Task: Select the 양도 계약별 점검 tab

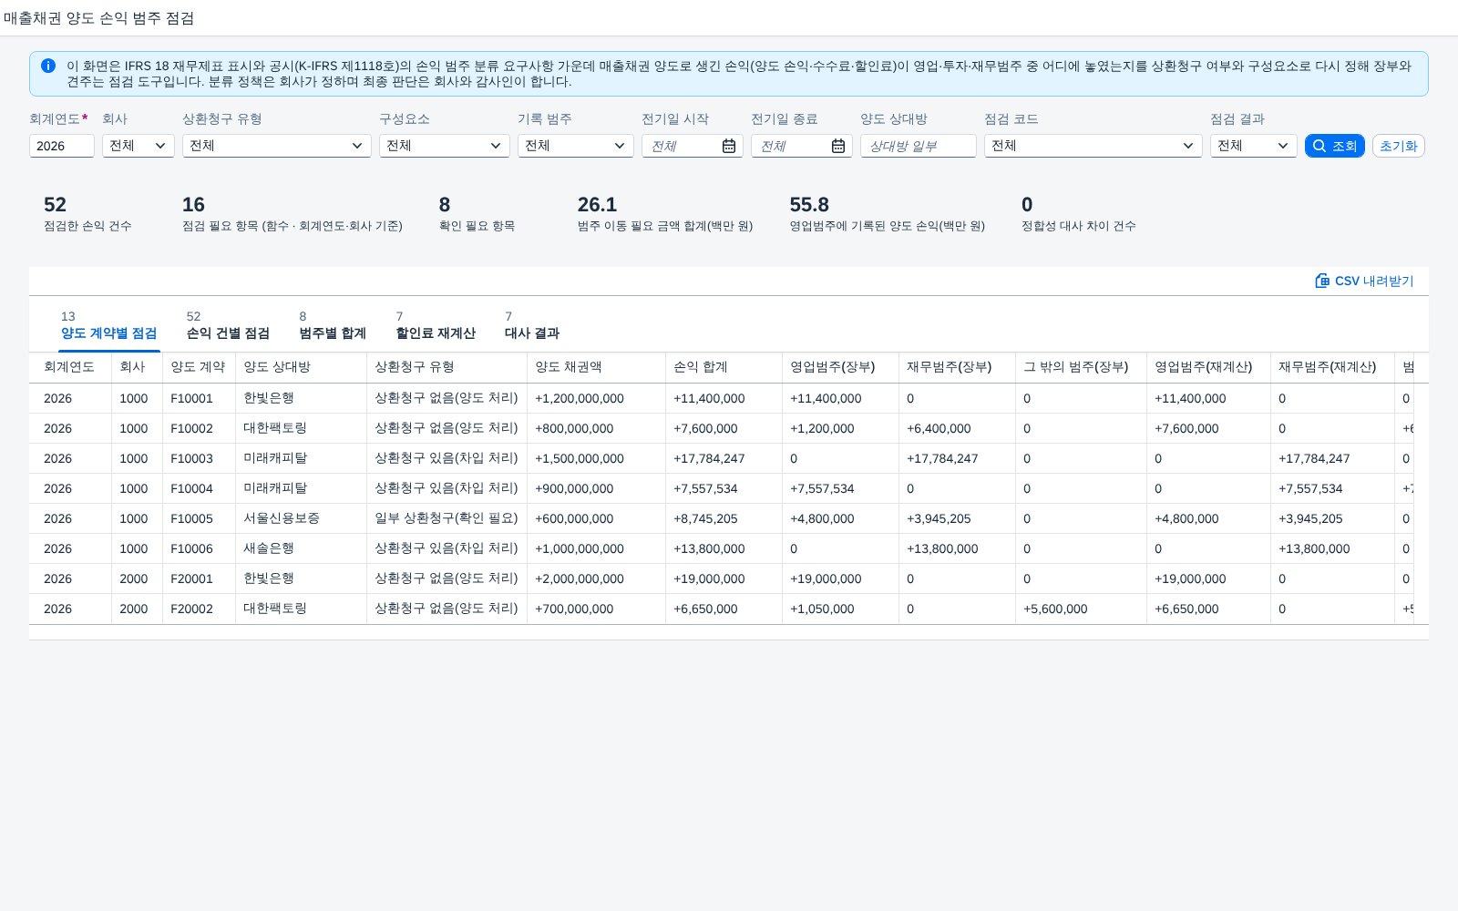Action: coord(109,325)
